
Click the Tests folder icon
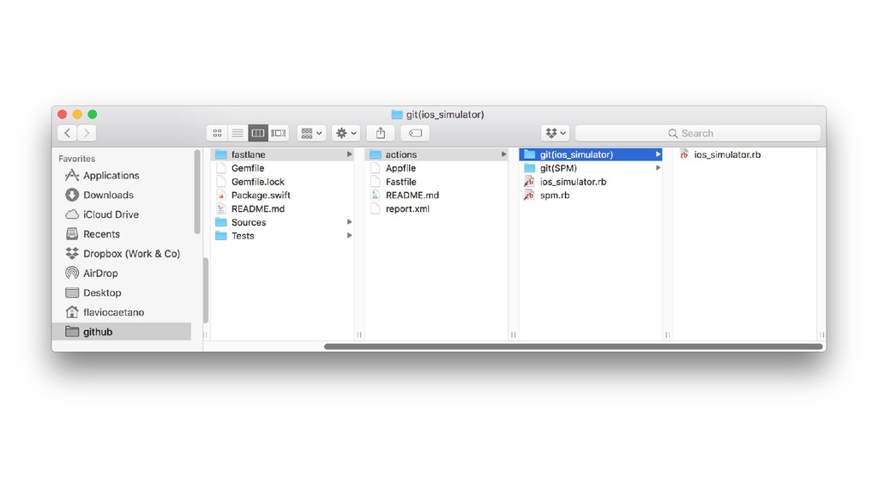[x=221, y=236]
